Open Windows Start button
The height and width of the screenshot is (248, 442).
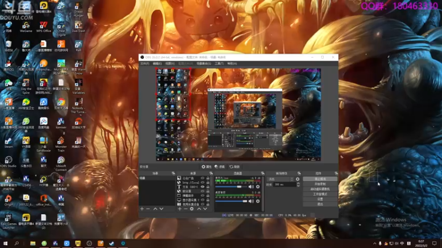click(5, 244)
